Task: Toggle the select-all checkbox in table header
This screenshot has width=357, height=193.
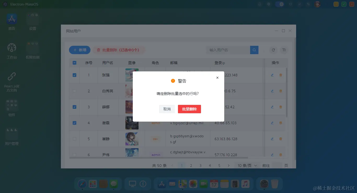Action: point(74,63)
